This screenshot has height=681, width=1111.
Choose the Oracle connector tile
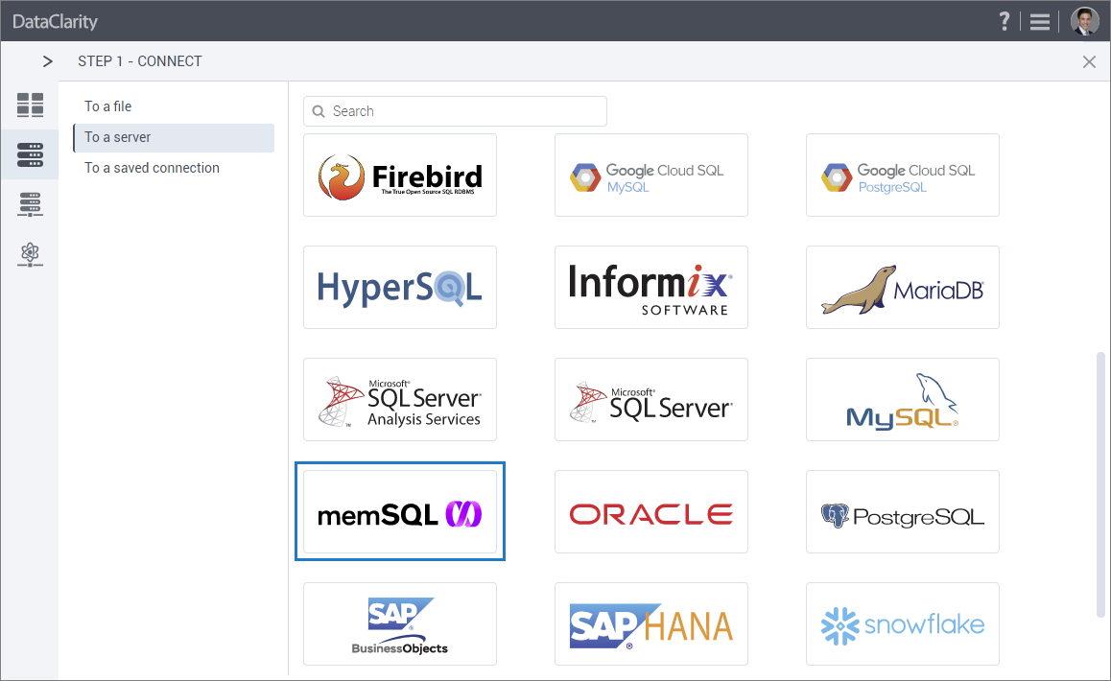(651, 511)
